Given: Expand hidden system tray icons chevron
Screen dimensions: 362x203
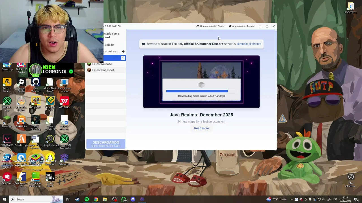Looking at the screenshot, I should coord(292,199).
